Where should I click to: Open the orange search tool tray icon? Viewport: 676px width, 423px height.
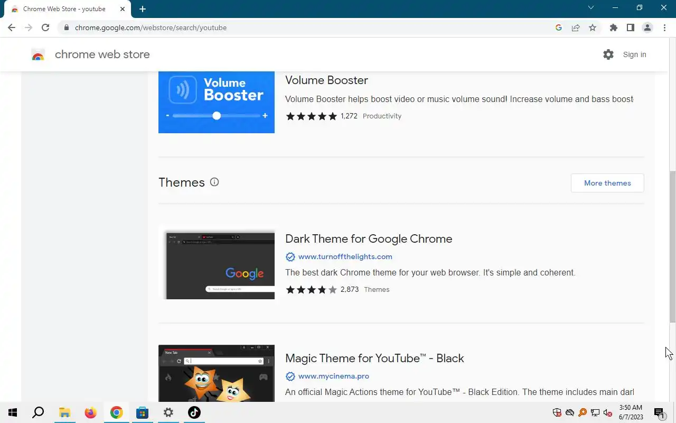[x=583, y=412]
